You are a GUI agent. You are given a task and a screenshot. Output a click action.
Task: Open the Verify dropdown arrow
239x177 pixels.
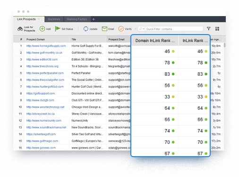click(x=136, y=29)
